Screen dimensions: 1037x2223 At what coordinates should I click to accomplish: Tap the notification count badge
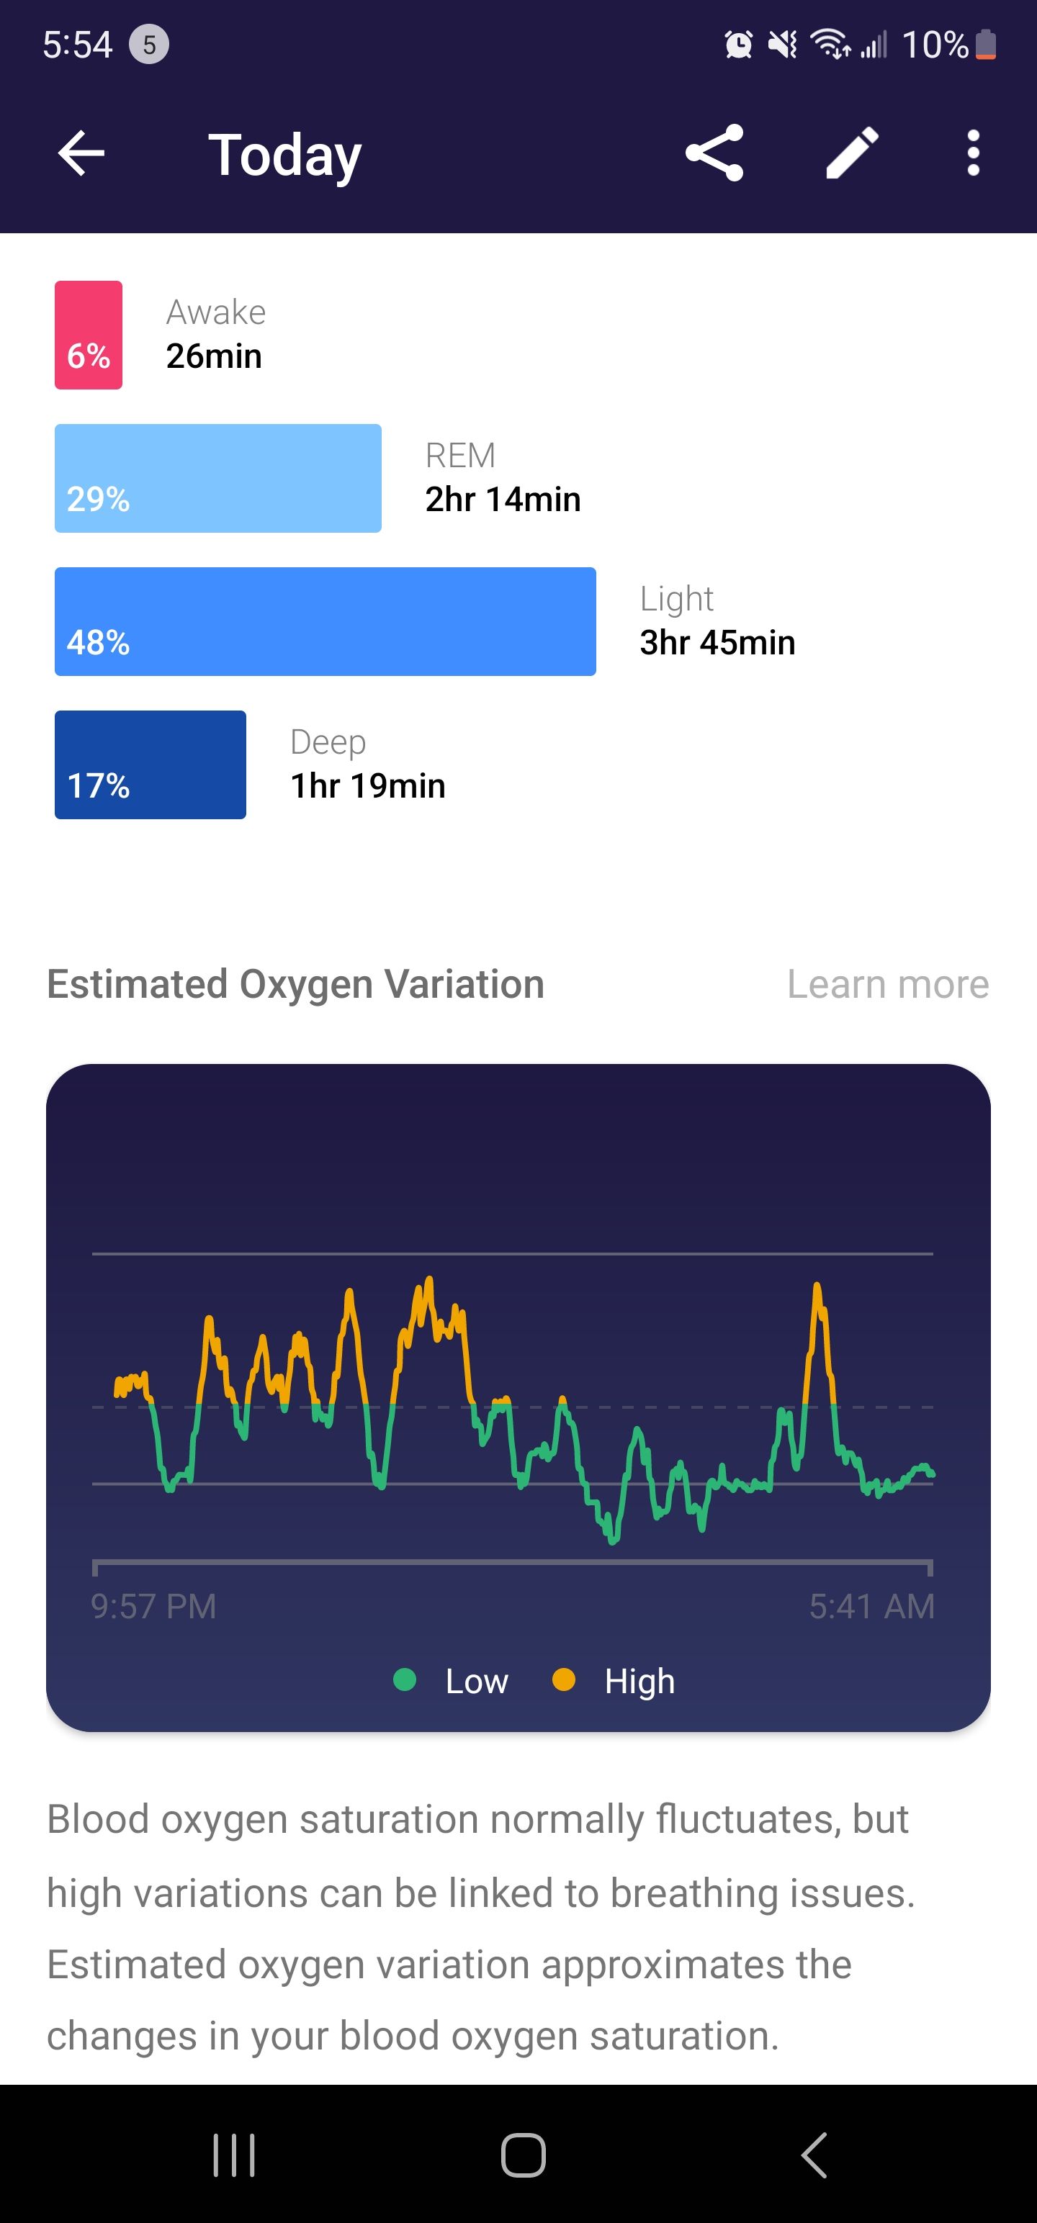(148, 44)
